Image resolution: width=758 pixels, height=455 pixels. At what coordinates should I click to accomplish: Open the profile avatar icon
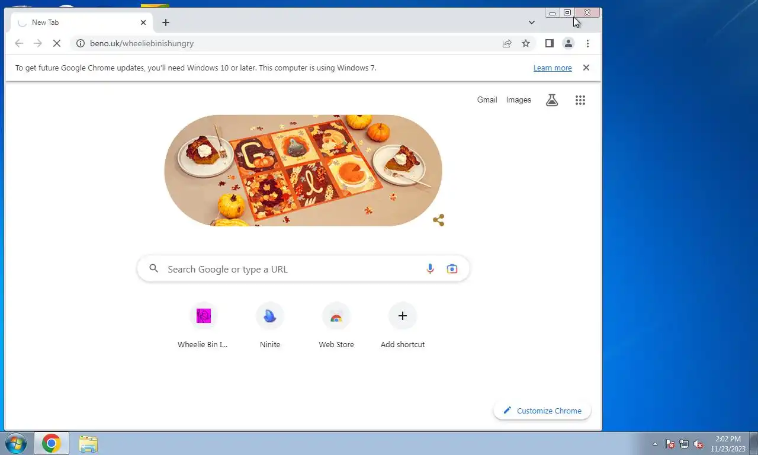pyautogui.click(x=568, y=43)
